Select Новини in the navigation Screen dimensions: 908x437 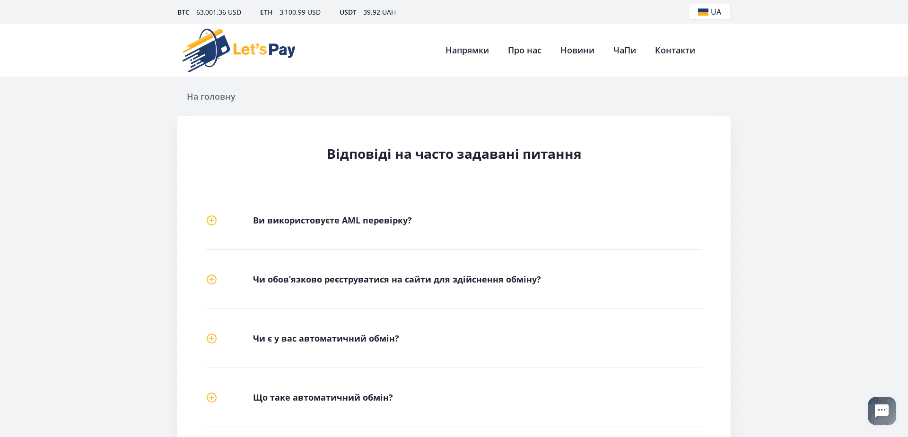577,50
